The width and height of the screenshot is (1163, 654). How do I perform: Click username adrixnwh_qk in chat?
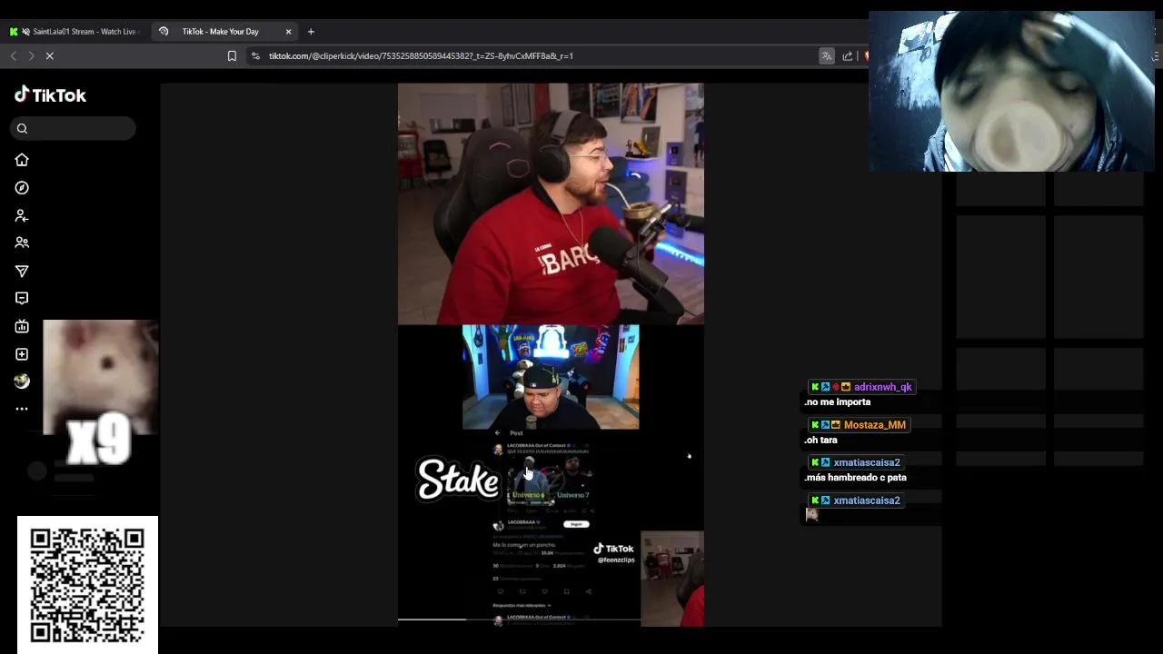click(x=882, y=387)
